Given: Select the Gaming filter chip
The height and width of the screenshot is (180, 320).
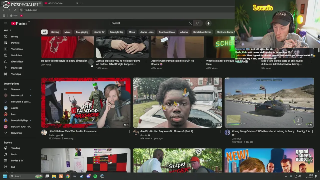Looking at the screenshot, I should tap(55, 32).
